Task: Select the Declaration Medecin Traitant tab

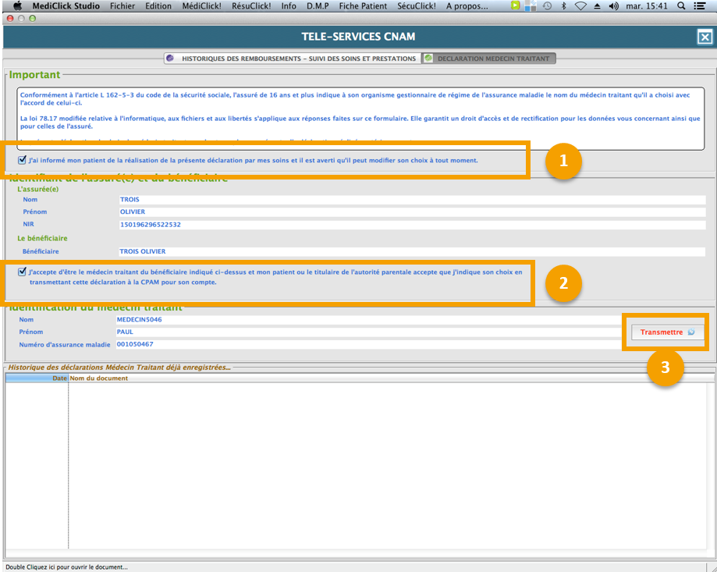Action: pos(488,59)
